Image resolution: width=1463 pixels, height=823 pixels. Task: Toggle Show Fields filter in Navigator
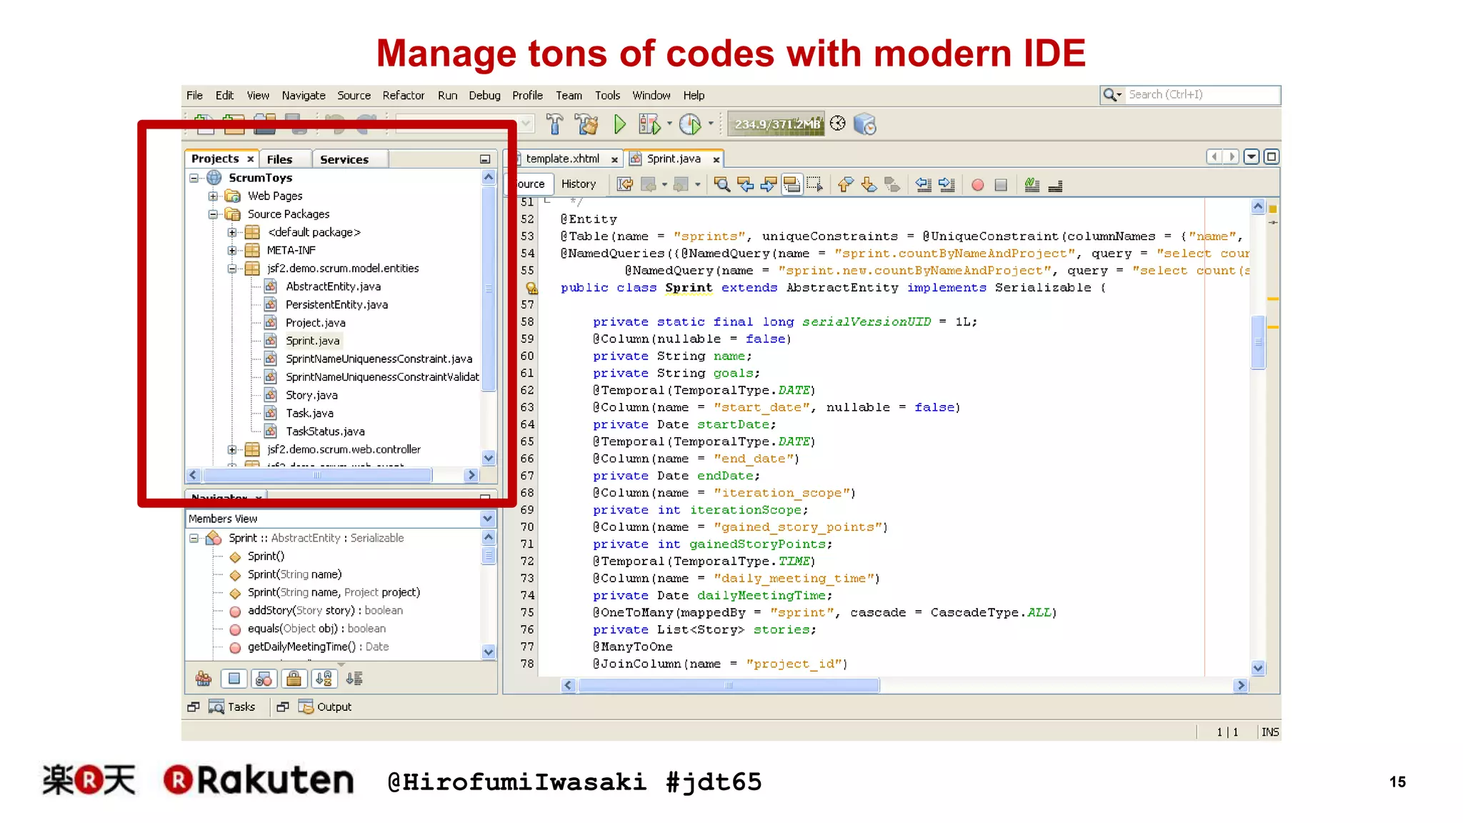tap(234, 679)
